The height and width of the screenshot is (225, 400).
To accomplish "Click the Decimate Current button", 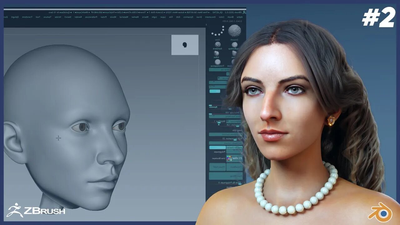I will (x=226, y=143).
